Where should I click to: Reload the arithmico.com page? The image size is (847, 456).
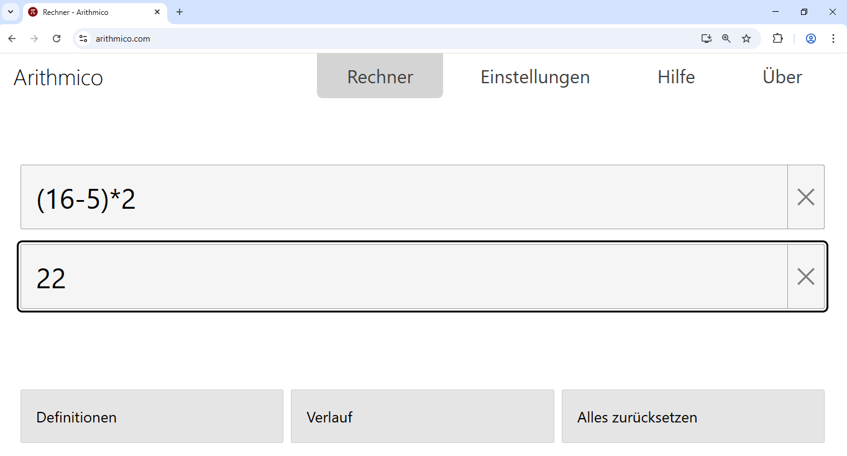click(x=57, y=39)
